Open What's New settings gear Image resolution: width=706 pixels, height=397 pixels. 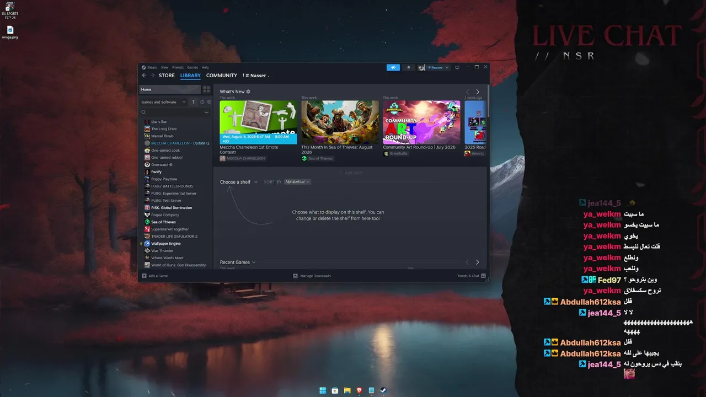pos(248,92)
